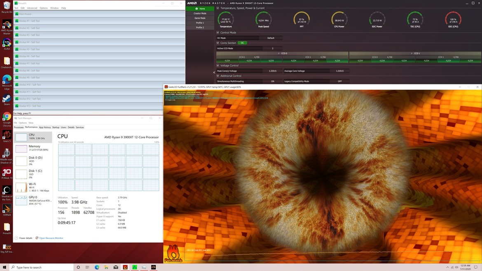
Task: Open Prime95 Advanced menu
Action: tap(32, 8)
